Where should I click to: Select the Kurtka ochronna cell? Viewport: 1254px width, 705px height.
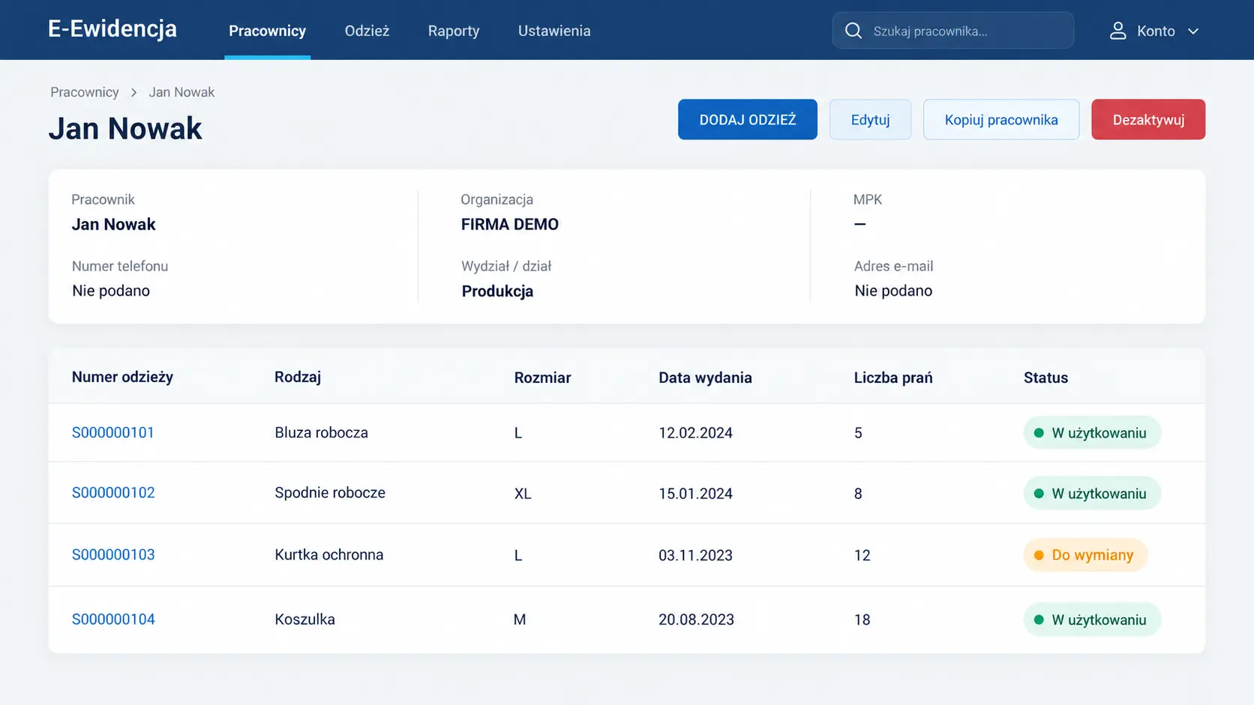[x=328, y=555]
